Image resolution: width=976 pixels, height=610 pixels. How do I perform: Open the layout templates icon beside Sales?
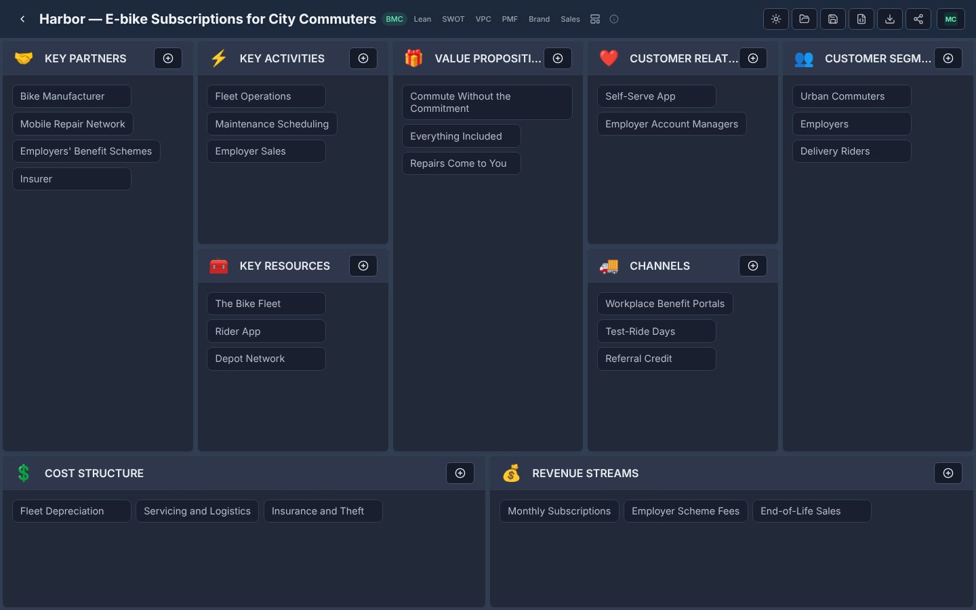(595, 19)
